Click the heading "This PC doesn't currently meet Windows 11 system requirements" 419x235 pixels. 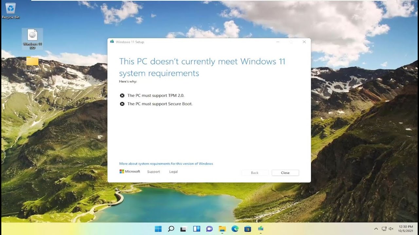tap(202, 67)
